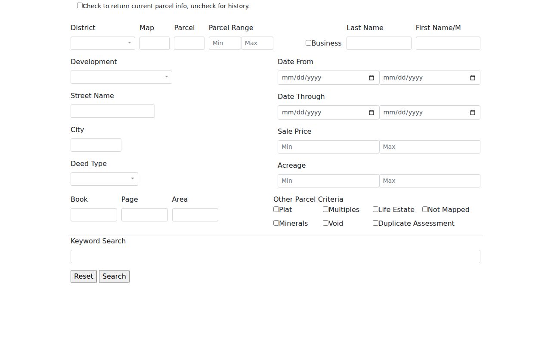Click into the City field
Viewport: 551px width, 344px height.
tap(96, 145)
